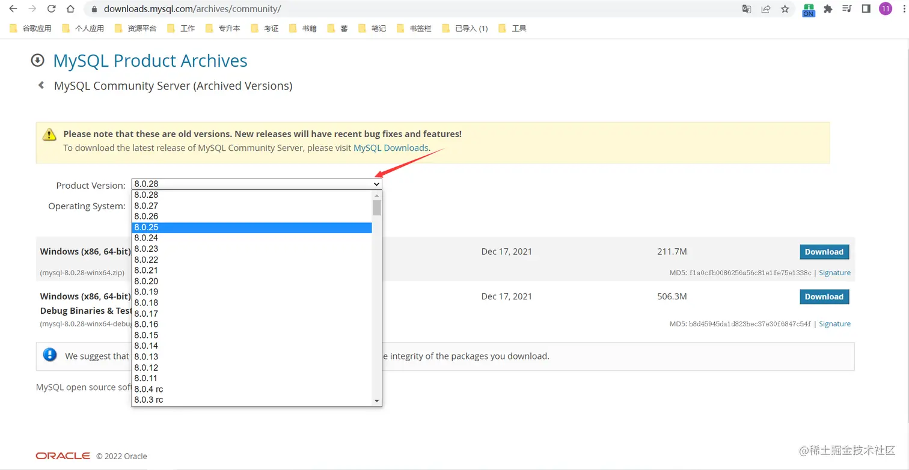Image resolution: width=909 pixels, height=470 pixels.
Task: Open the 蓄 bookmark folder
Action: coord(337,28)
